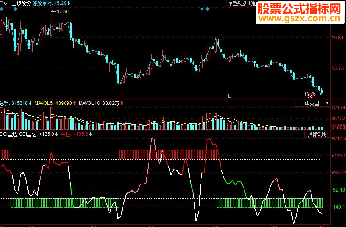Click the 13.73 price axis label
This screenshot has height=227, width=346.
tap(338, 68)
